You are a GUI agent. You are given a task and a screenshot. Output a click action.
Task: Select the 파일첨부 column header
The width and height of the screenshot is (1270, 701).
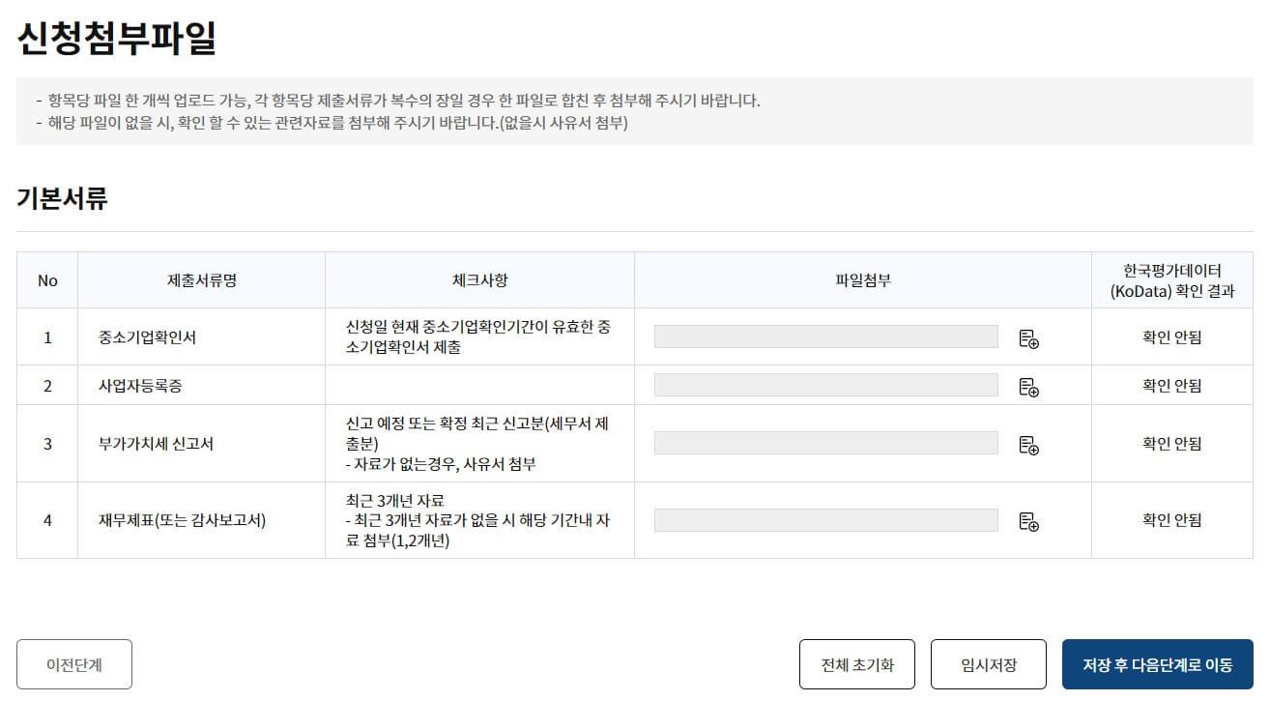863,280
